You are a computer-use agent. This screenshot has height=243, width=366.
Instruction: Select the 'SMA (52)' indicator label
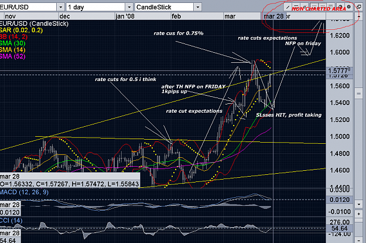[x=13, y=56]
